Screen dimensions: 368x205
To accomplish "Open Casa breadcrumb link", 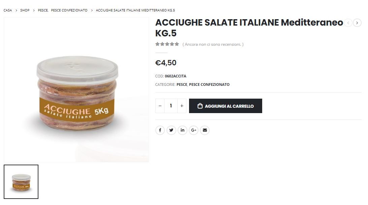I will pyautogui.click(x=8, y=10).
